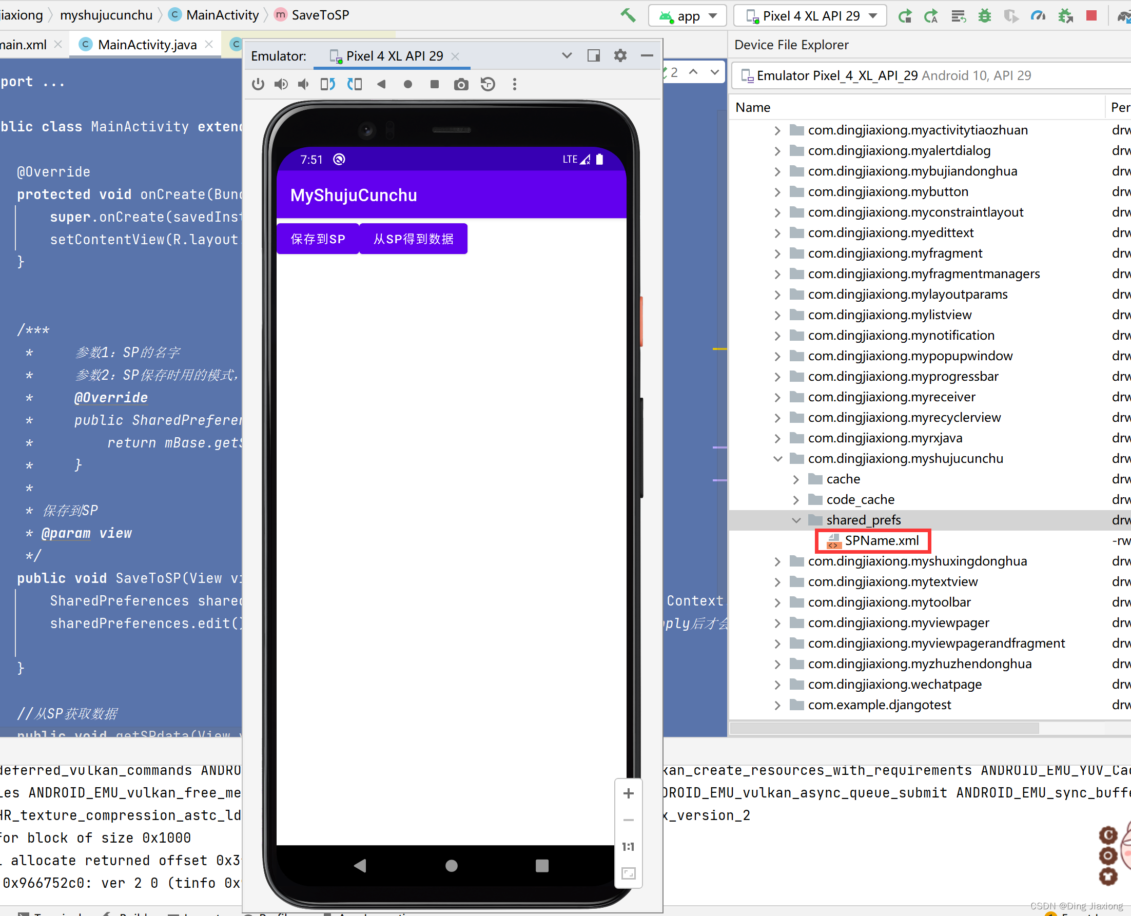Click the Device File Explorer horizontal scrollbar
The width and height of the screenshot is (1131, 916).
884,728
